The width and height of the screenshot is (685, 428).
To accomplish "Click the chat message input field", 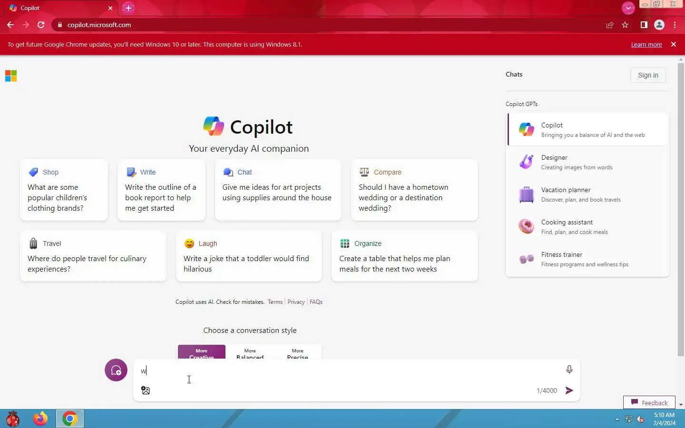I will [x=350, y=371].
